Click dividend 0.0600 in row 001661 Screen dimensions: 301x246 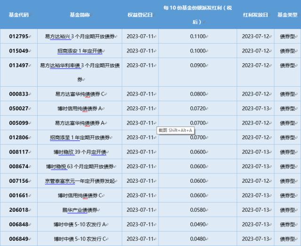tap(198, 195)
